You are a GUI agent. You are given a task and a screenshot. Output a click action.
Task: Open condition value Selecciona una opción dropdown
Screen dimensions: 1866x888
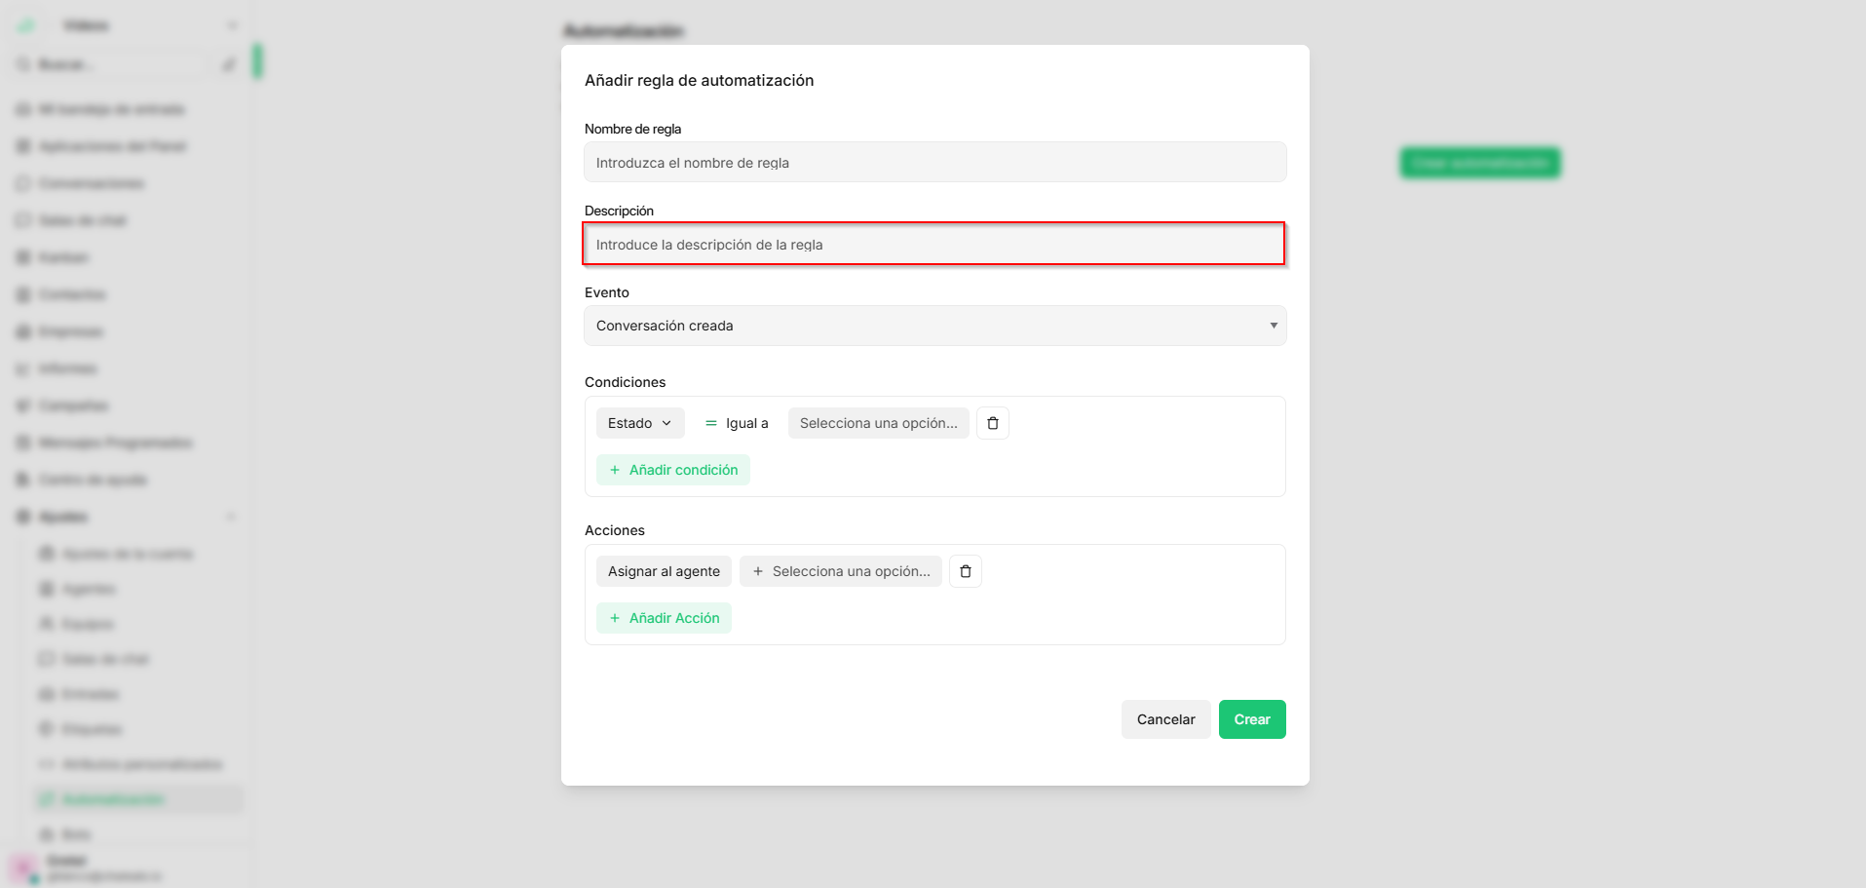click(x=878, y=423)
